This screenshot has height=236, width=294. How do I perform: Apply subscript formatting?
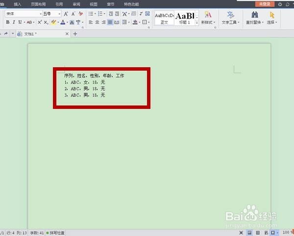pyautogui.click(x=46, y=23)
